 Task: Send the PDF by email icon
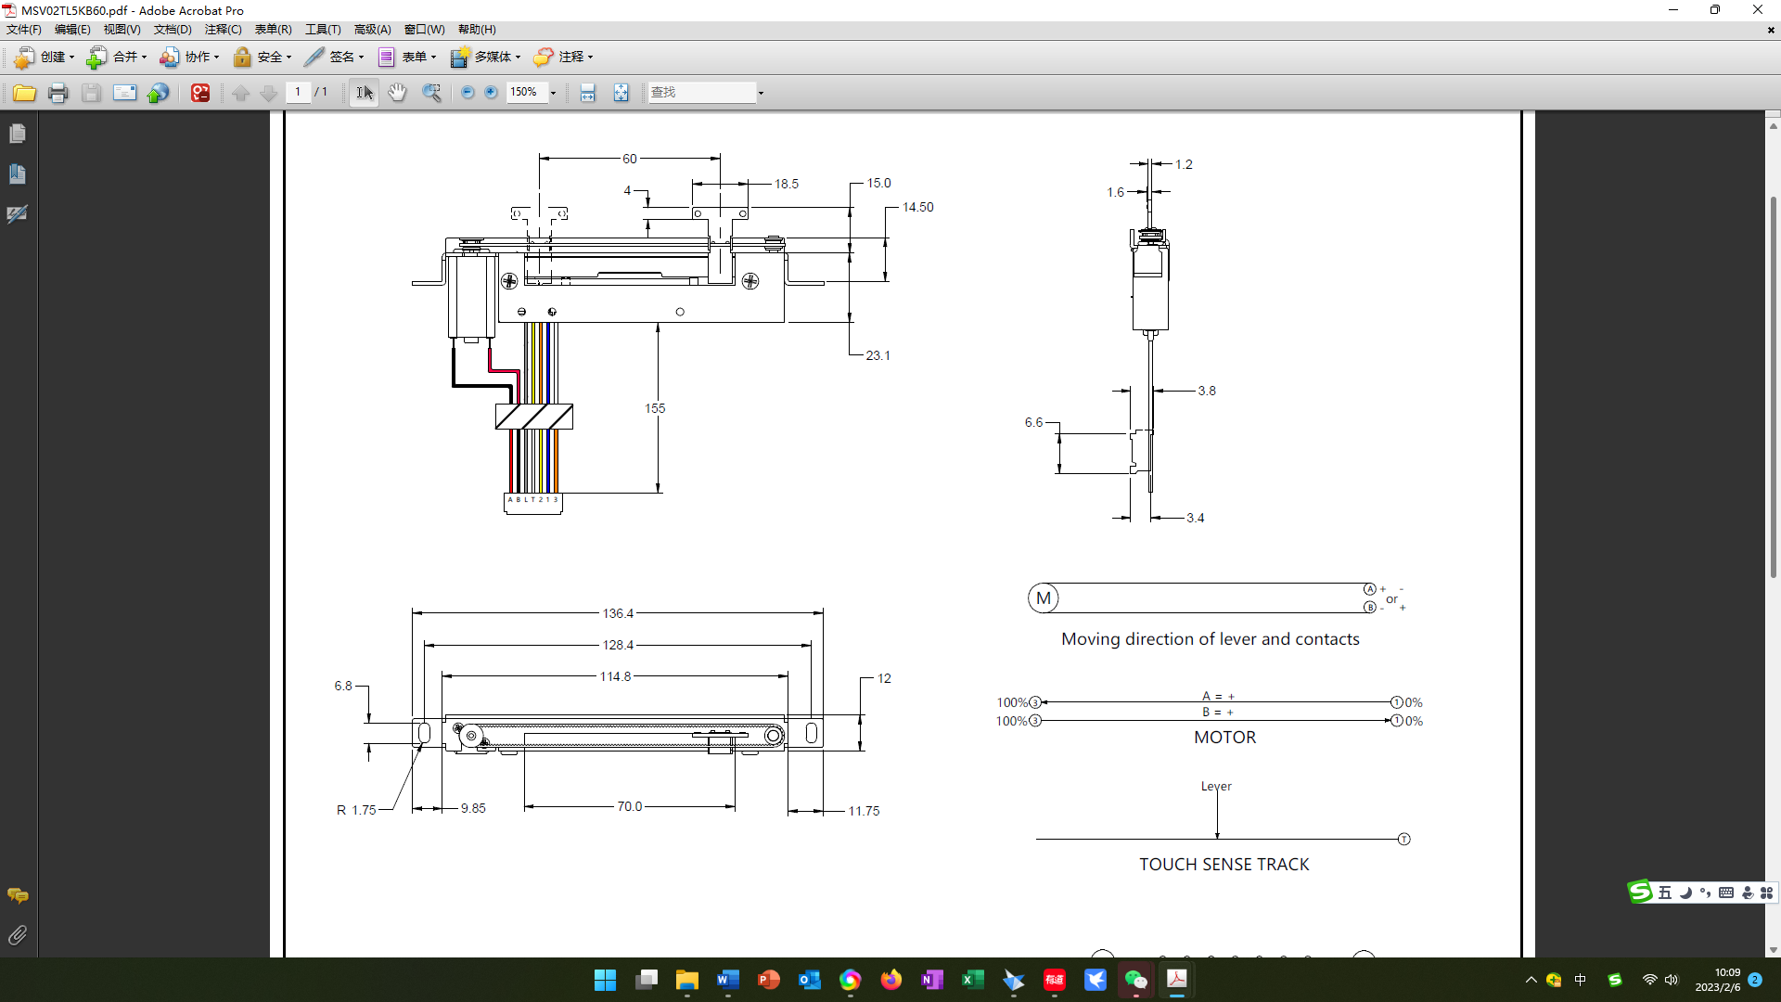[x=124, y=93]
